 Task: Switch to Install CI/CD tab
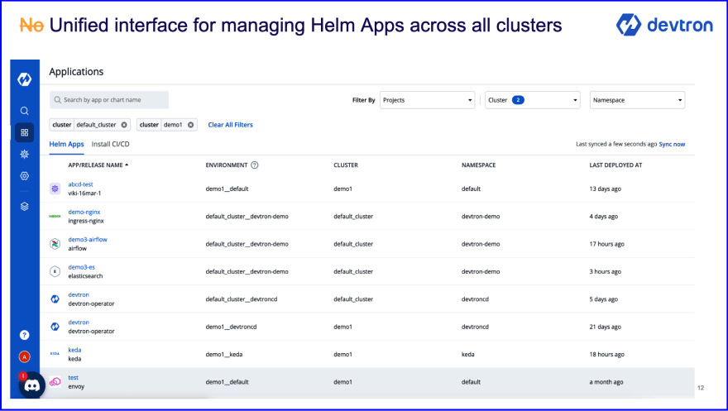click(x=111, y=144)
